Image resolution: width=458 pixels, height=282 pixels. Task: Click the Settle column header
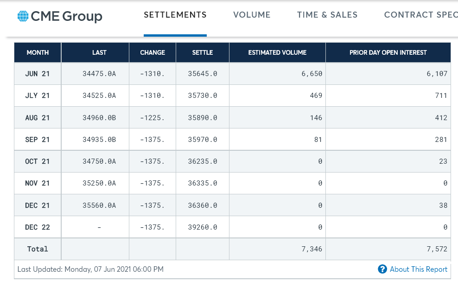(x=203, y=52)
